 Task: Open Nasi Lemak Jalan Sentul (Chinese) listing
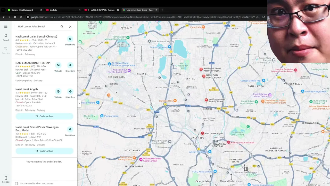coord(36,37)
